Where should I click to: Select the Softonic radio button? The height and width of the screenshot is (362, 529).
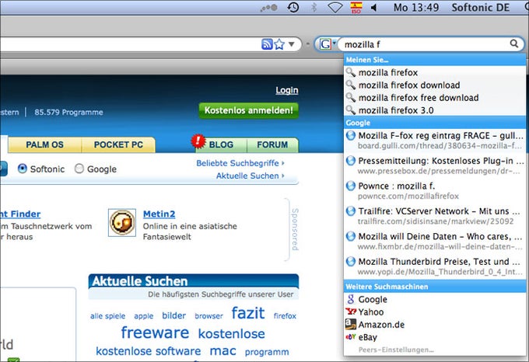(x=23, y=169)
